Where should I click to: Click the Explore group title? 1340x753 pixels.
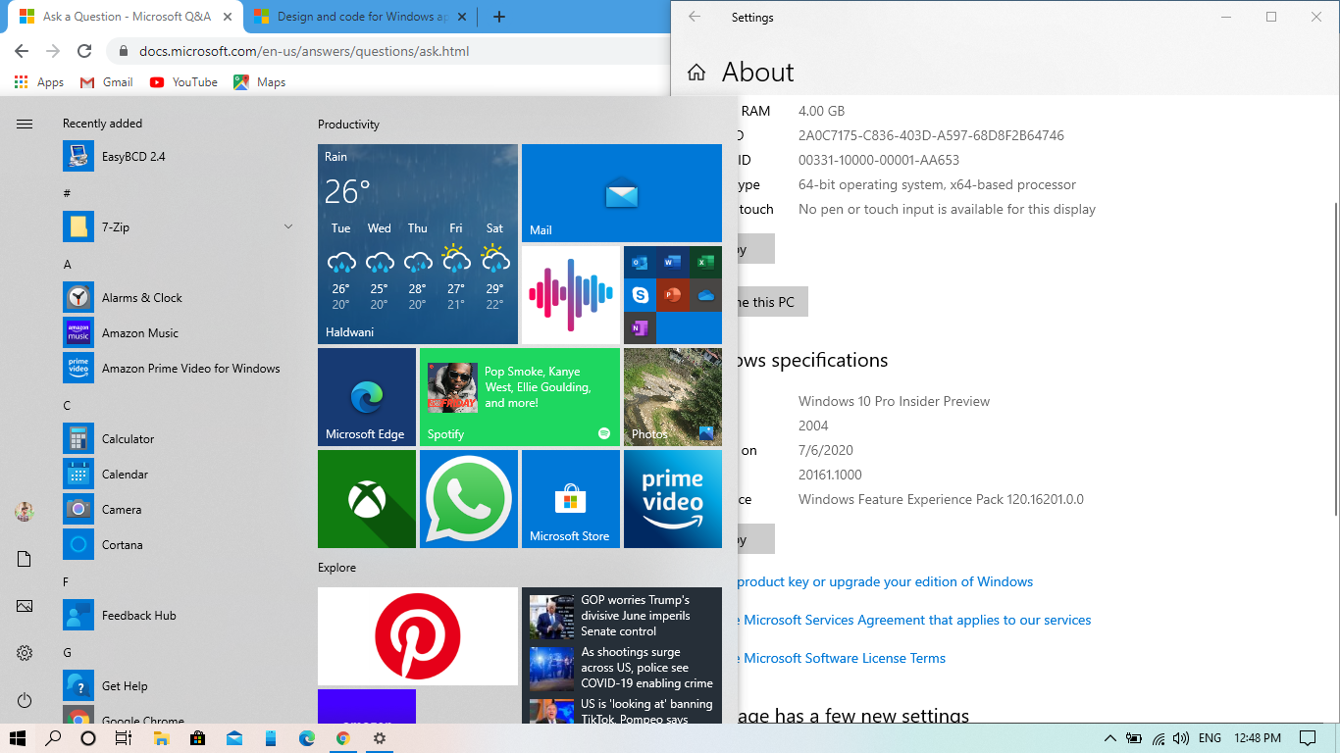pyautogui.click(x=336, y=568)
